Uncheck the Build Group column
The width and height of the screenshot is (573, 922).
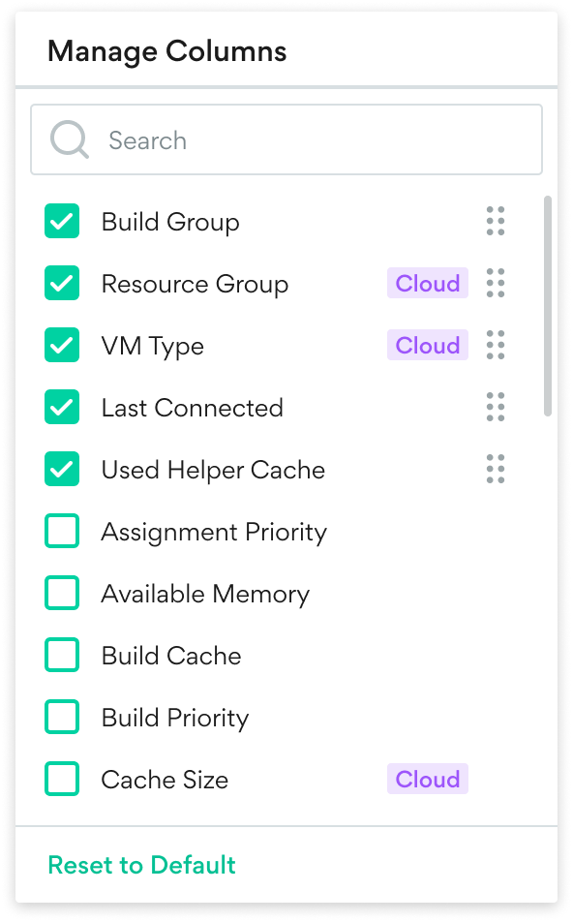[62, 221]
